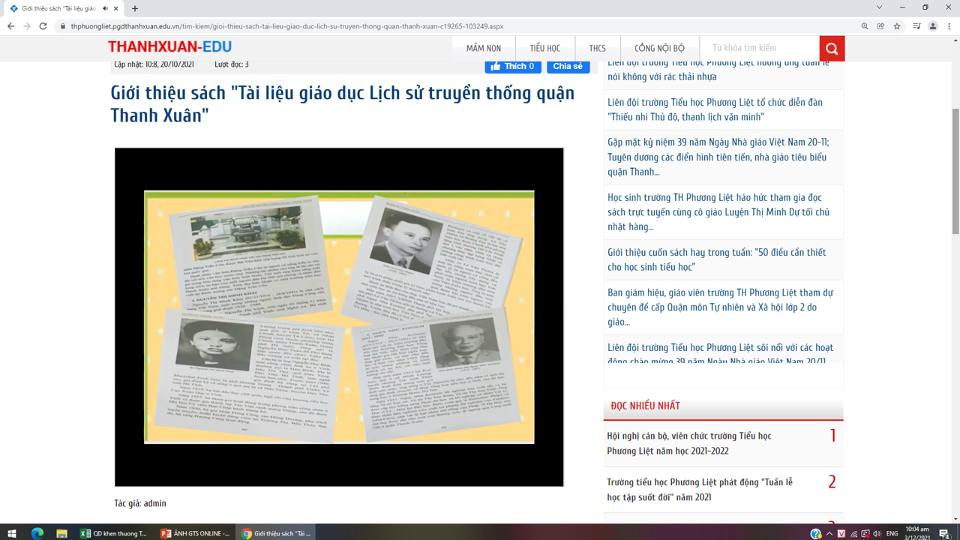
Task: Open the Gặp mặt kỷ niệm 39 năm article
Action: 718,157
